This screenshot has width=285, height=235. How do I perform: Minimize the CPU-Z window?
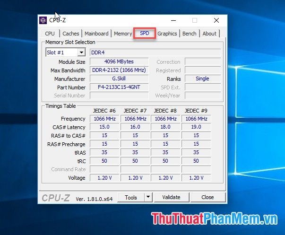173,20
